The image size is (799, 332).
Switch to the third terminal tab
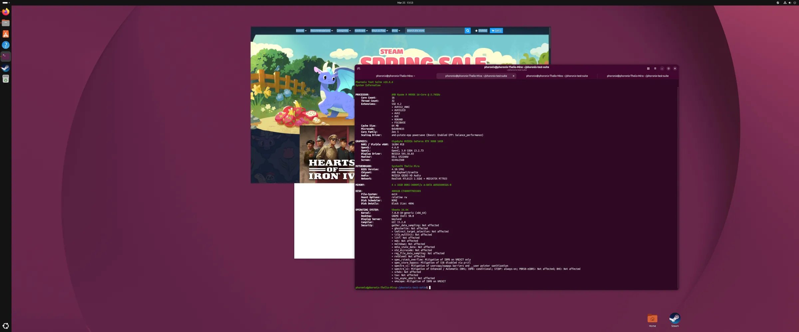(x=557, y=76)
